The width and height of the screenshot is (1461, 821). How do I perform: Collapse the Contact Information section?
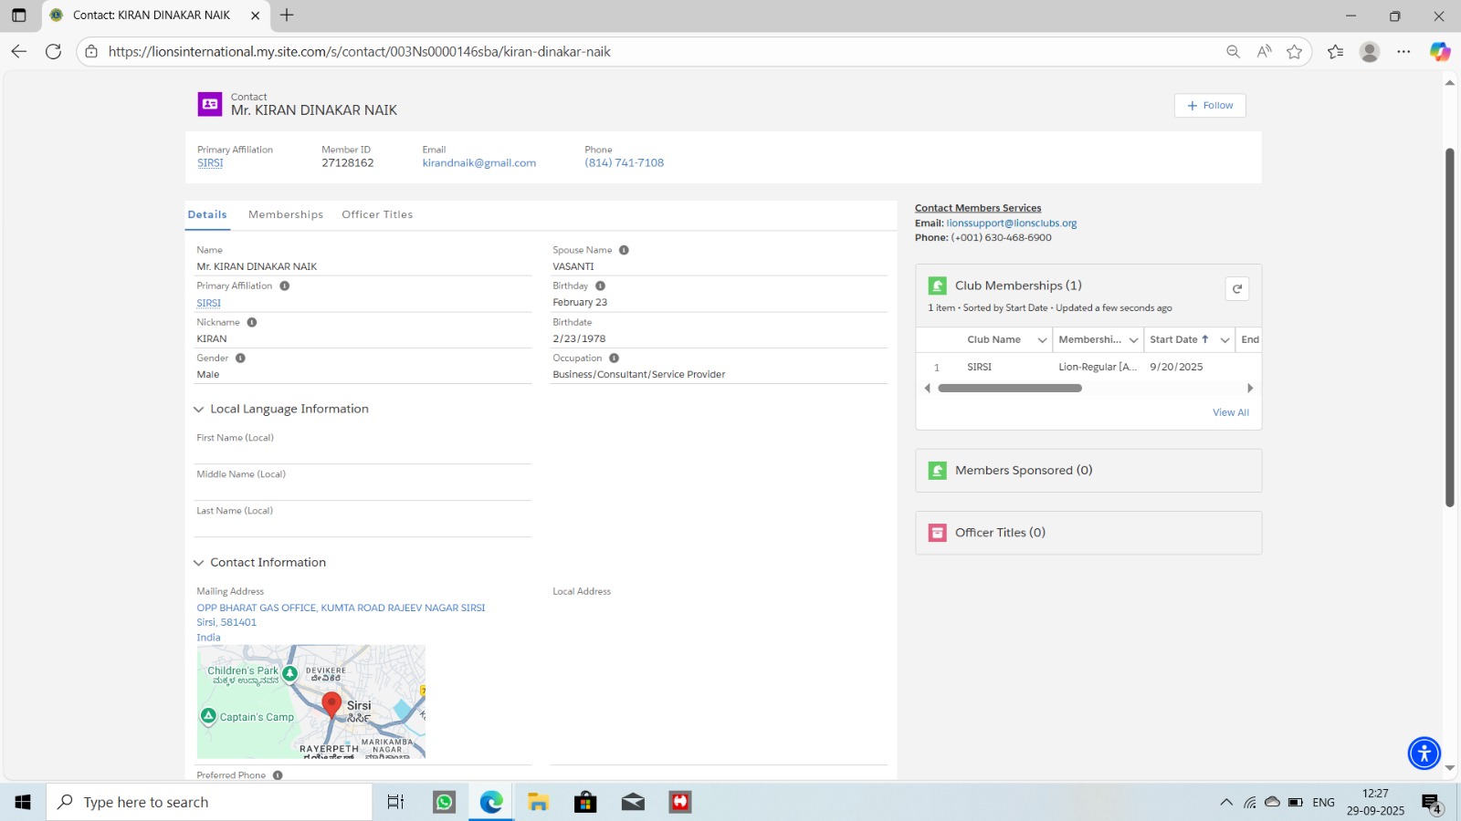click(198, 563)
